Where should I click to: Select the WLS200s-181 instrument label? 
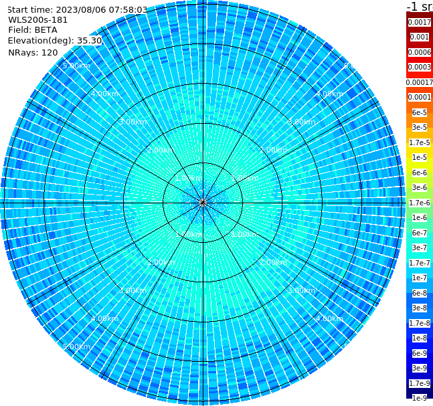pyautogui.click(x=38, y=20)
